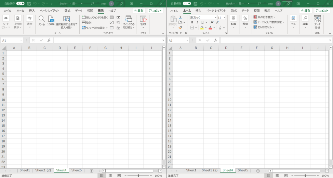Open the Macros icon in the View ribbon

(143, 19)
